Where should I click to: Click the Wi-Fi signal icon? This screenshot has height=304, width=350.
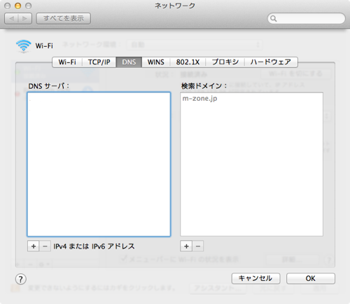click(23, 46)
